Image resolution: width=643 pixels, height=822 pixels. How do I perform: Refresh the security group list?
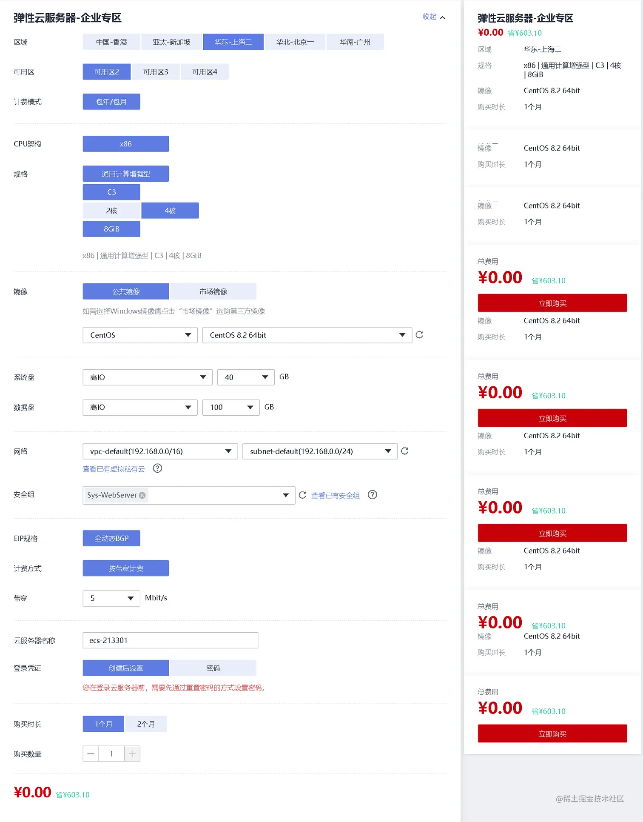point(302,495)
